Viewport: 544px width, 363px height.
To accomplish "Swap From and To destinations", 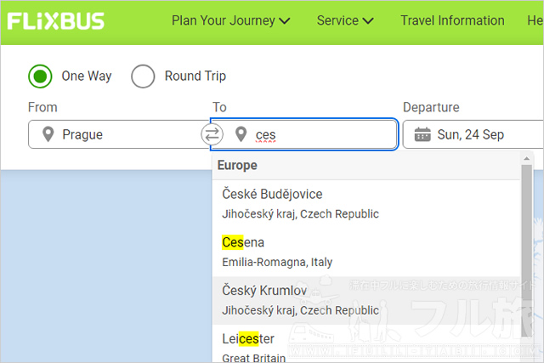I will coord(212,134).
